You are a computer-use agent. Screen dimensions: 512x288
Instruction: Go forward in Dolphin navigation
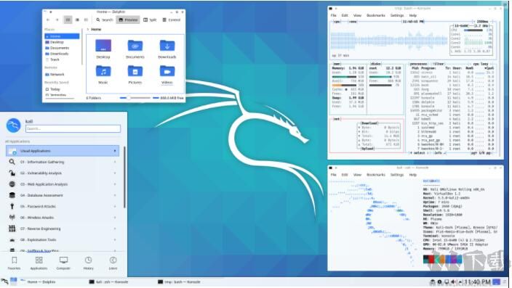pyautogui.click(x=57, y=20)
